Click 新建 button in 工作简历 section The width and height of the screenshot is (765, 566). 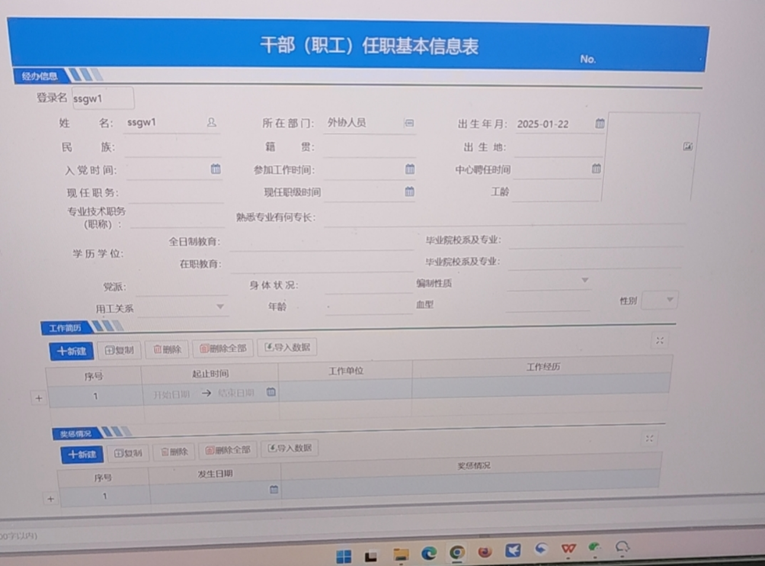click(72, 351)
